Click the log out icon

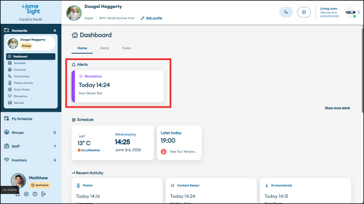(43, 194)
